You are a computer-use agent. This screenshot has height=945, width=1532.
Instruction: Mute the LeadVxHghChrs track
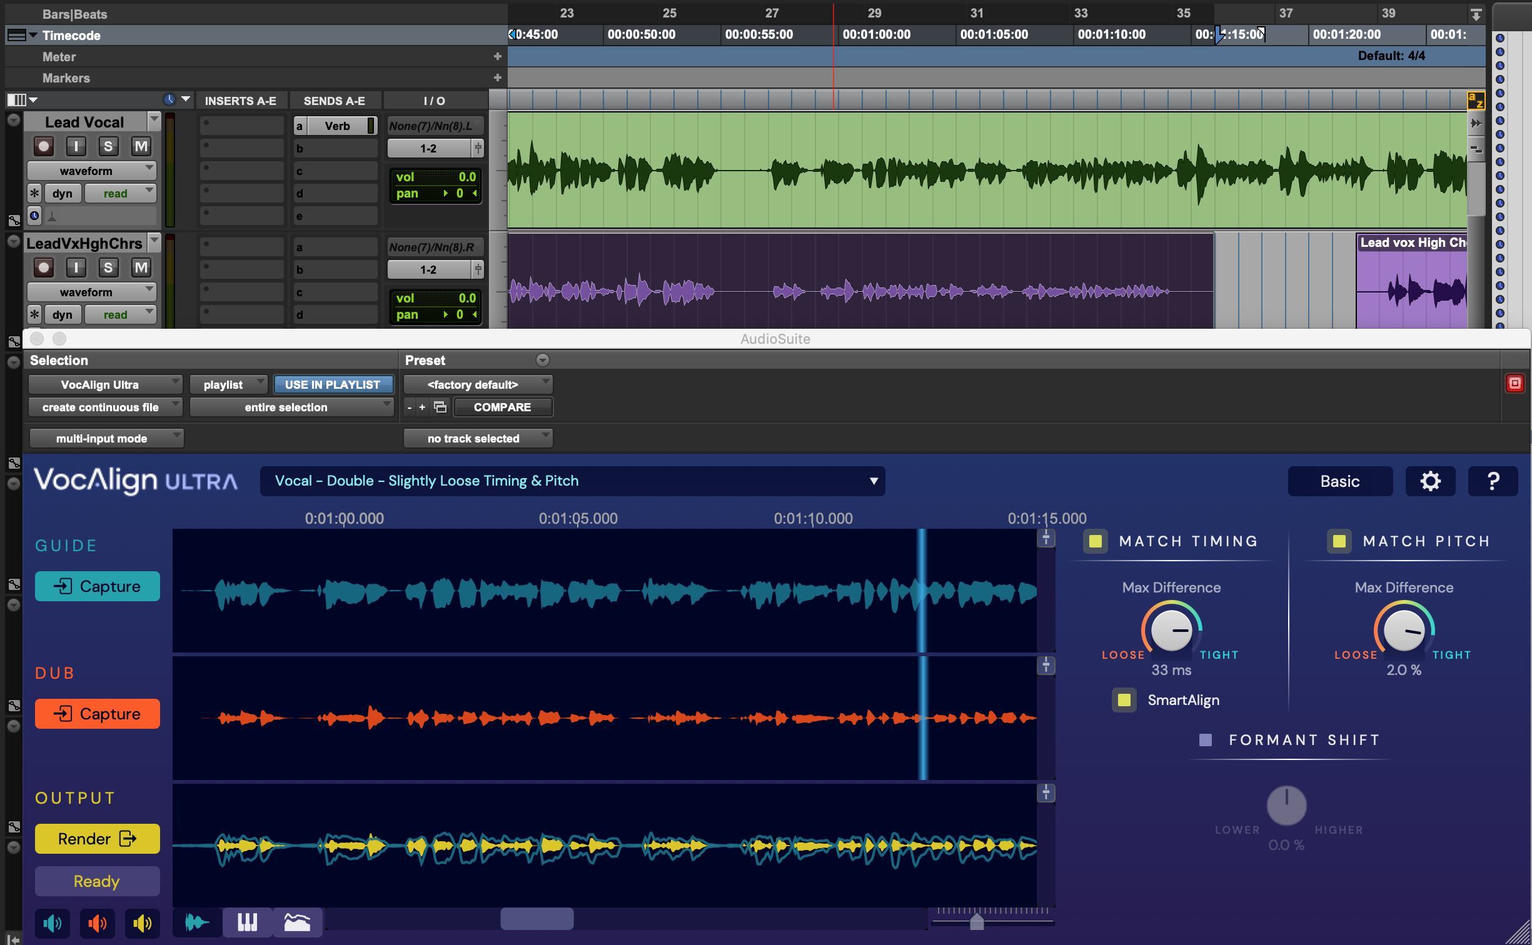tap(141, 267)
